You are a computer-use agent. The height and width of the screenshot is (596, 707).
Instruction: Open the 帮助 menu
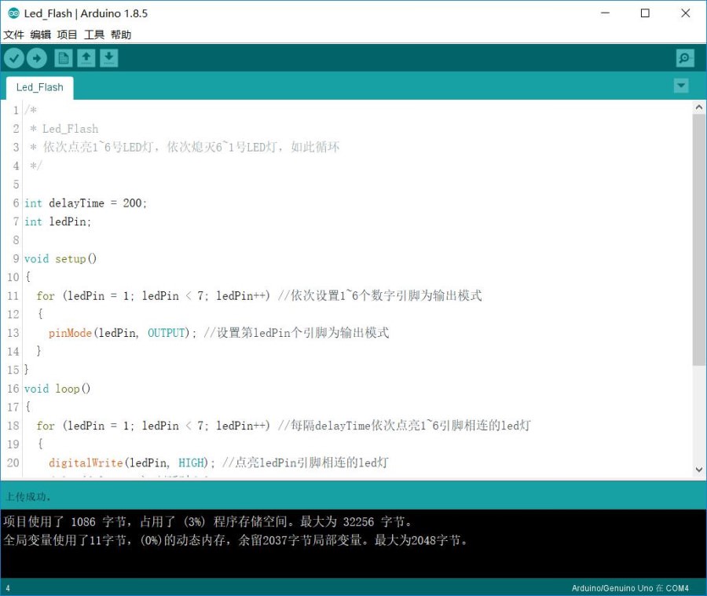pyautogui.click(x=121, y=35)
